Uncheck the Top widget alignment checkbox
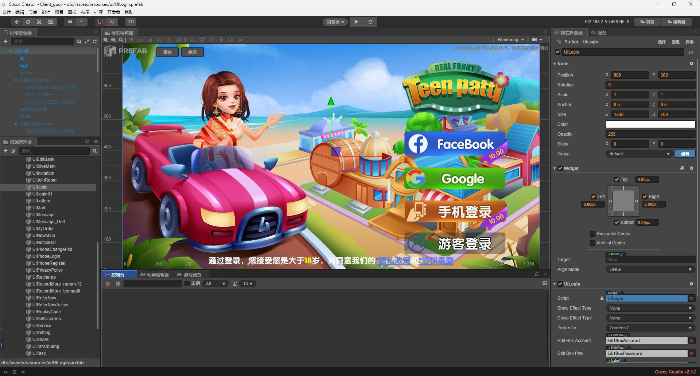This screenshot has width=700, height=376. pyautogui.click(x=617, y=179)
